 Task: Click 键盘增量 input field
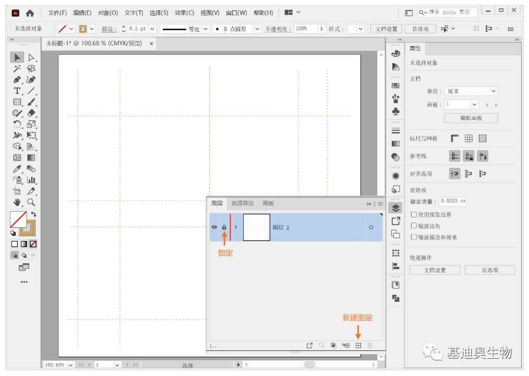tap(453, 201)
